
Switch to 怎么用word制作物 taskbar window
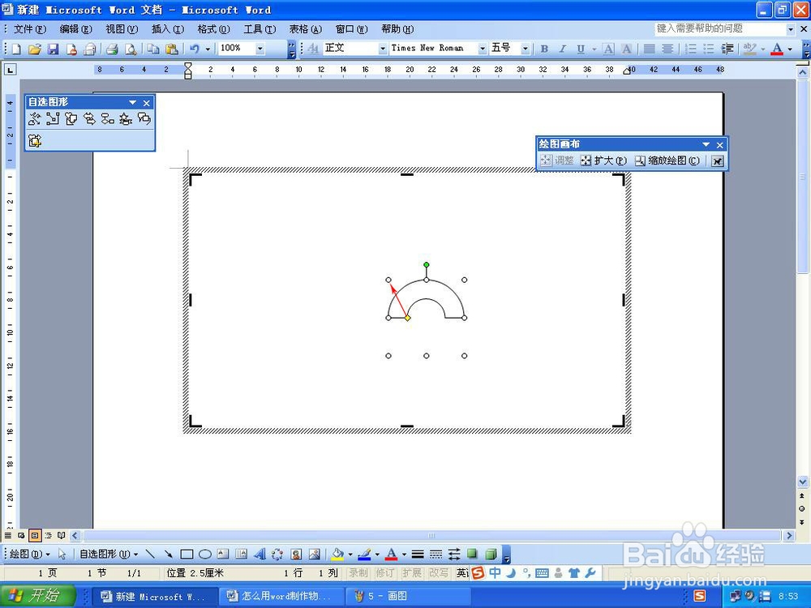(281, 596)
